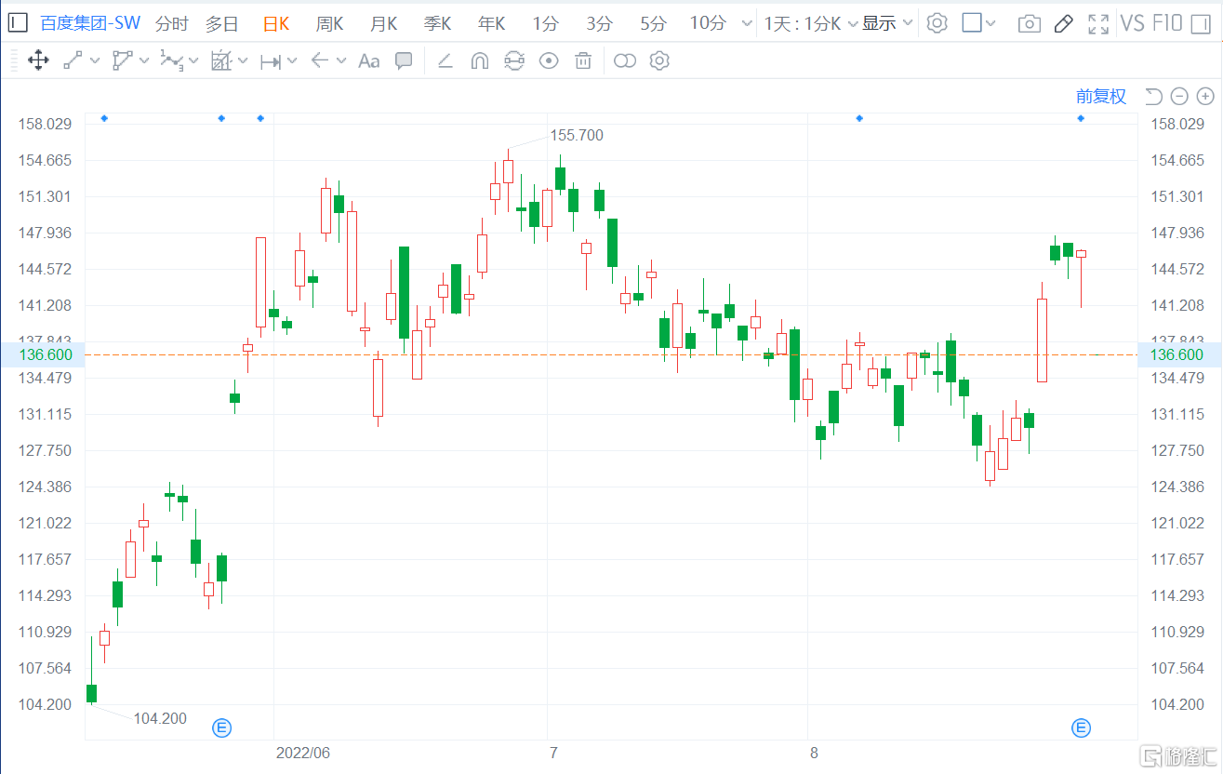This screenshot has height=774, width=1223.
Task: Open the VS comparison feature
Action: pyautogui.click(x=1132, y=23)
